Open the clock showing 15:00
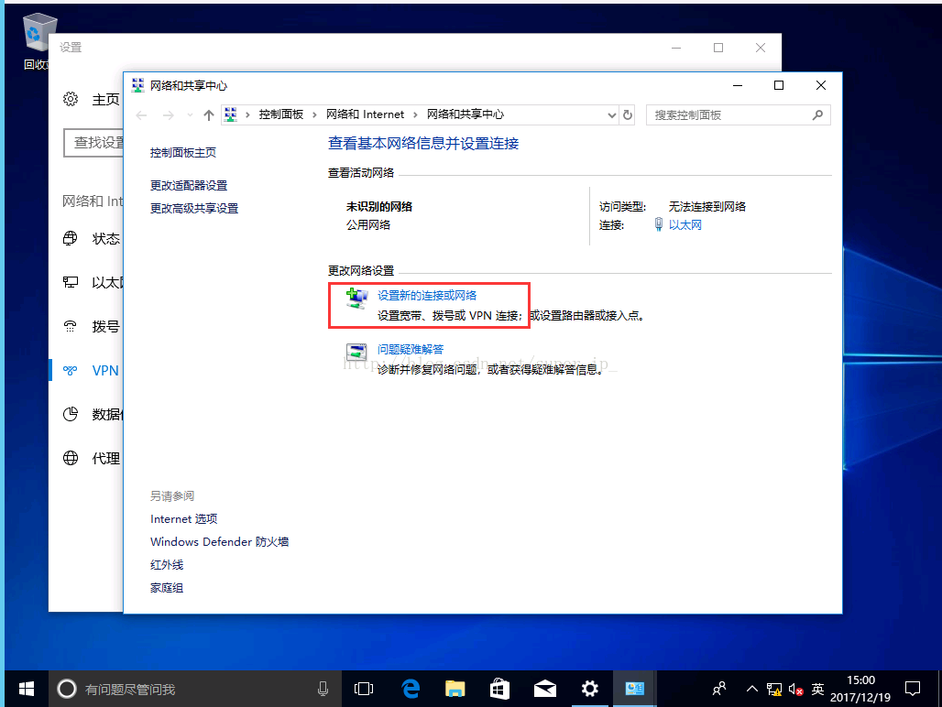The image size is (942, 707). tap(860, 689)
